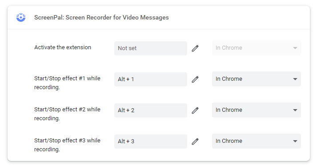Click the ScreenPal: Screen Recorder title text

point(101,18)
